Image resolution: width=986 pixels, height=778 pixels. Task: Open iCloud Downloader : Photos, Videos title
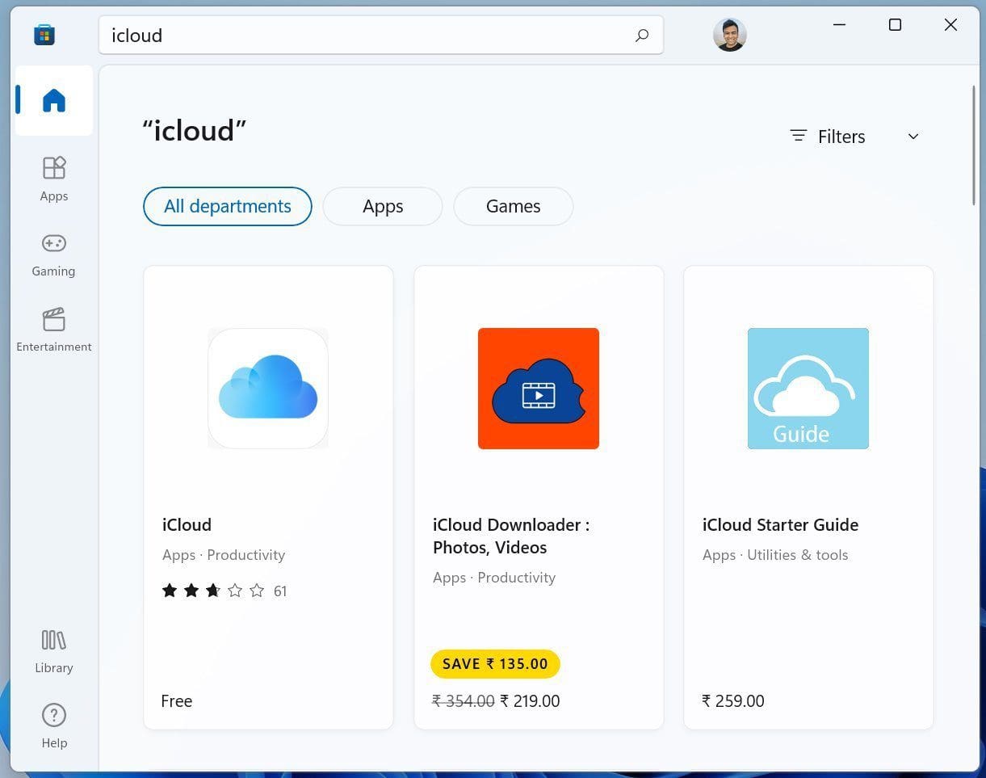coord(511,536)
